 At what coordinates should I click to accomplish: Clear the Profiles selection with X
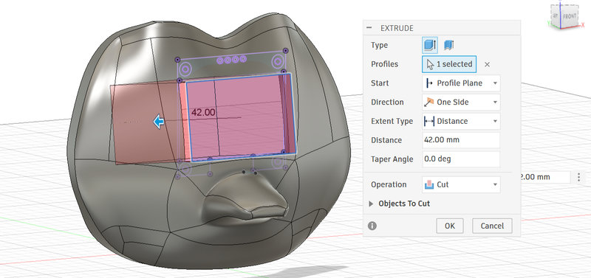tap(487, 64)
